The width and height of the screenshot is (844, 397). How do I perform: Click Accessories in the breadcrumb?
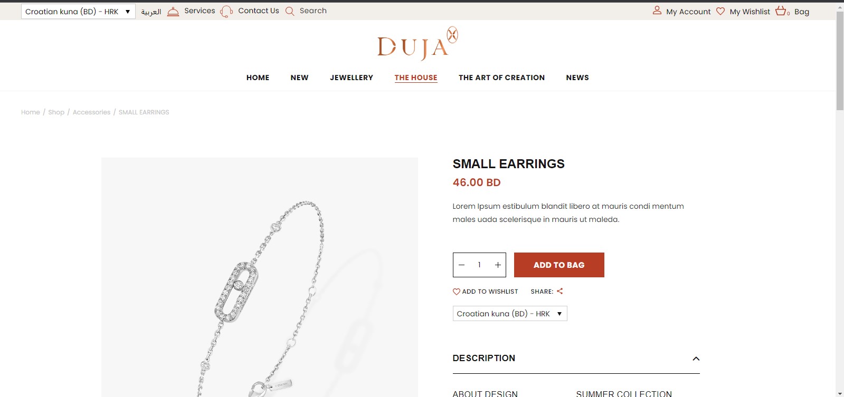point(91,112)
